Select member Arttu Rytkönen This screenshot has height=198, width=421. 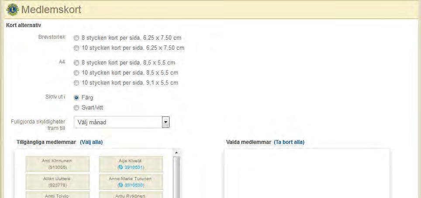click(131, 195)
